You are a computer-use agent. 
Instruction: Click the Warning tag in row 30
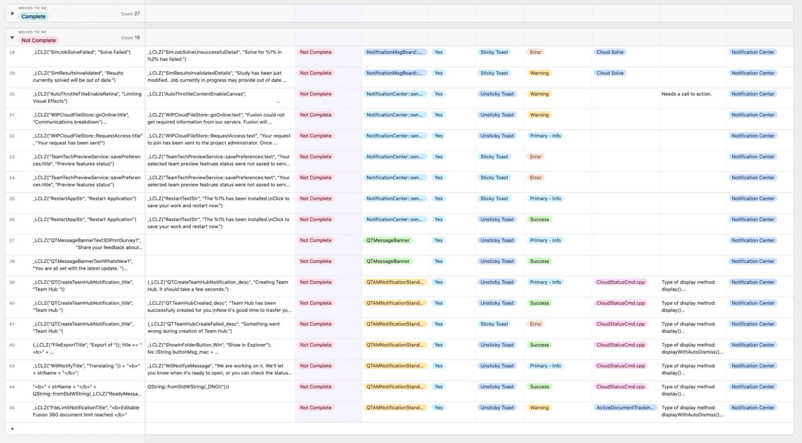tap(539, 93)
